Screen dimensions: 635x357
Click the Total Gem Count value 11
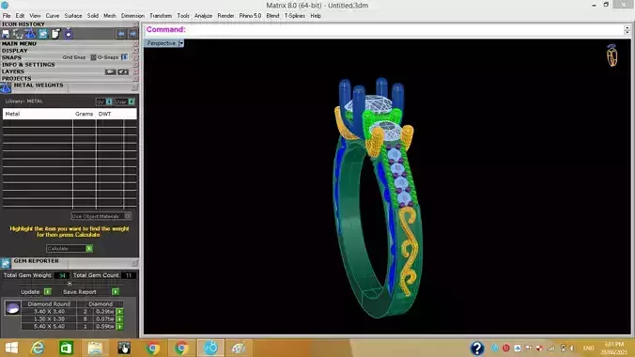[x=129, y=275]
